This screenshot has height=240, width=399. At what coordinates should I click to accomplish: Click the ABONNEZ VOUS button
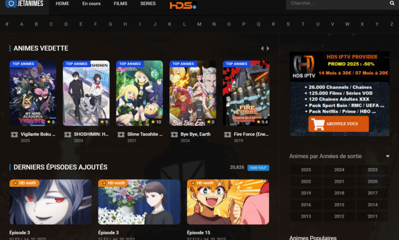[x=339, y=124]
